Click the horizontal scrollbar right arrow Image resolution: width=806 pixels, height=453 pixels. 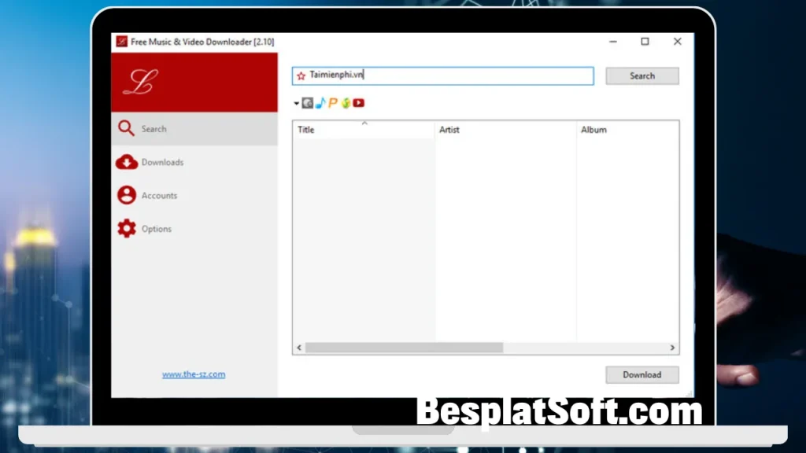(672, 347)
